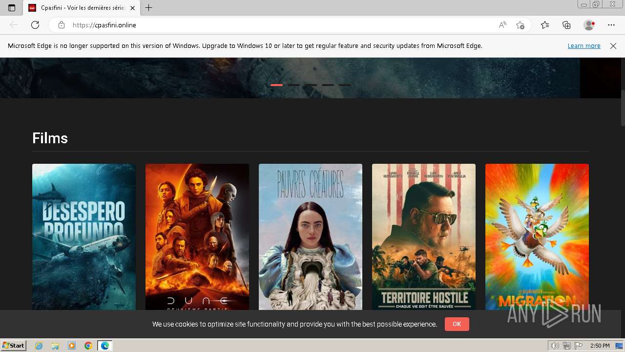This screenshot has height=352, width=625.
Task: Select the fifth carousel slide indicator
Action: point(345,85)
